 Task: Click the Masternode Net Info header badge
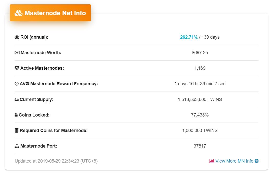[x=50, y=13]
